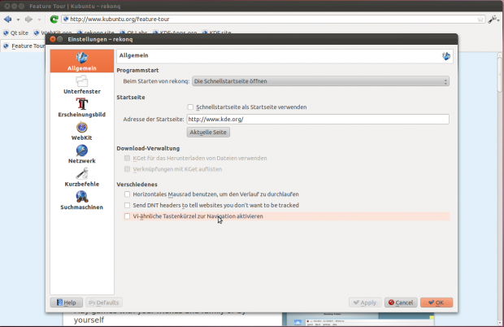The image size is (504, 327).
Task: Open the rekonq tools wrench menu
Action: click(x=491, y=18)
